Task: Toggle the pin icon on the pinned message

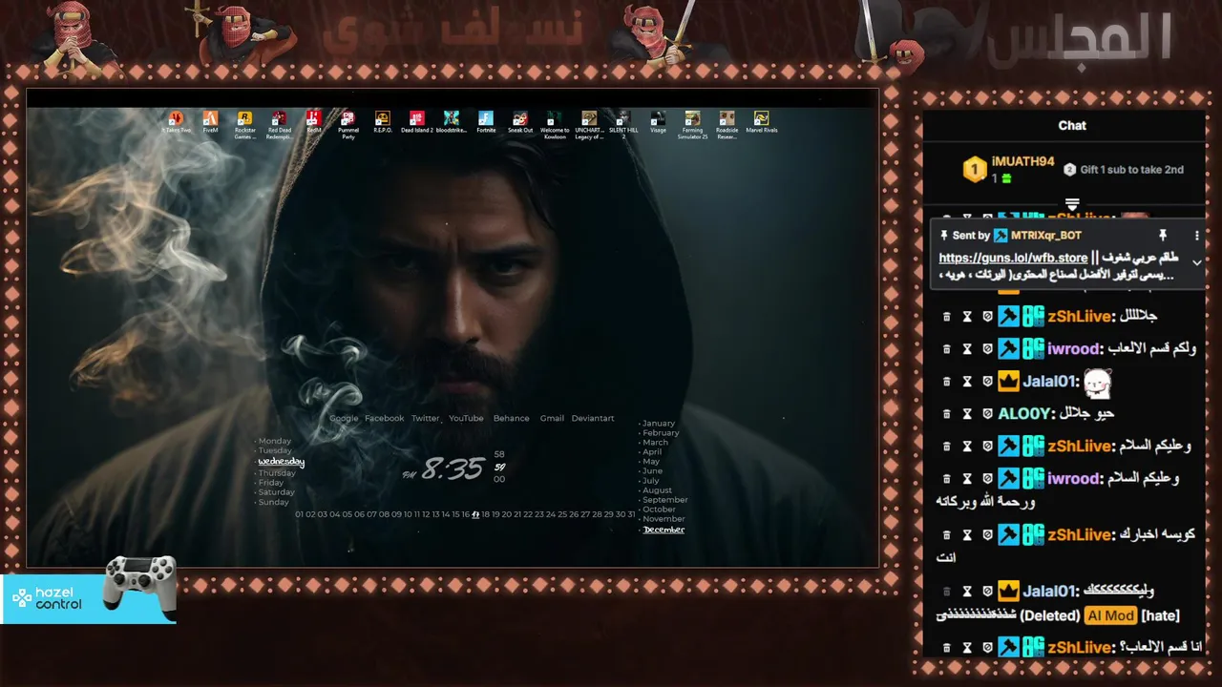Action: (x=1163, y=235)
